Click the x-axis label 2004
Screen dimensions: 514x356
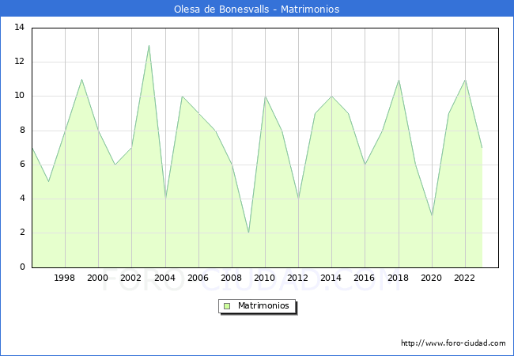[165, 278]
